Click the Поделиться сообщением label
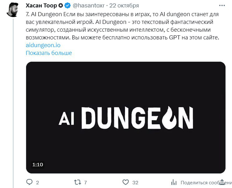The width and height of the screenshot is (232, 188). (206, 183)
